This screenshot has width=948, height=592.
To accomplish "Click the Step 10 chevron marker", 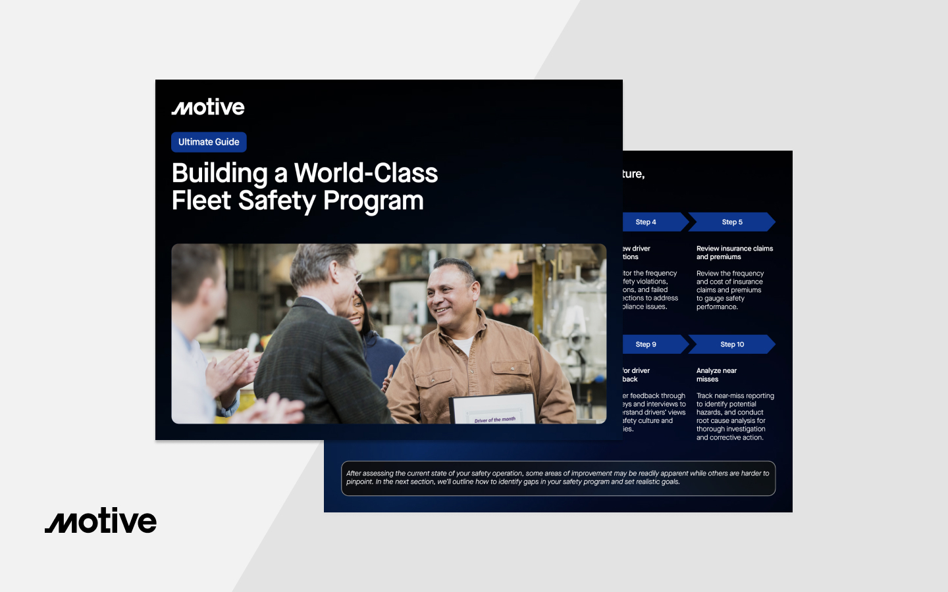I will pyautogui.click(x=732, y=343).
